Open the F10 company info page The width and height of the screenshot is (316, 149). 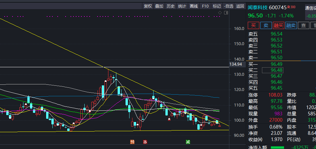(205, 6)
